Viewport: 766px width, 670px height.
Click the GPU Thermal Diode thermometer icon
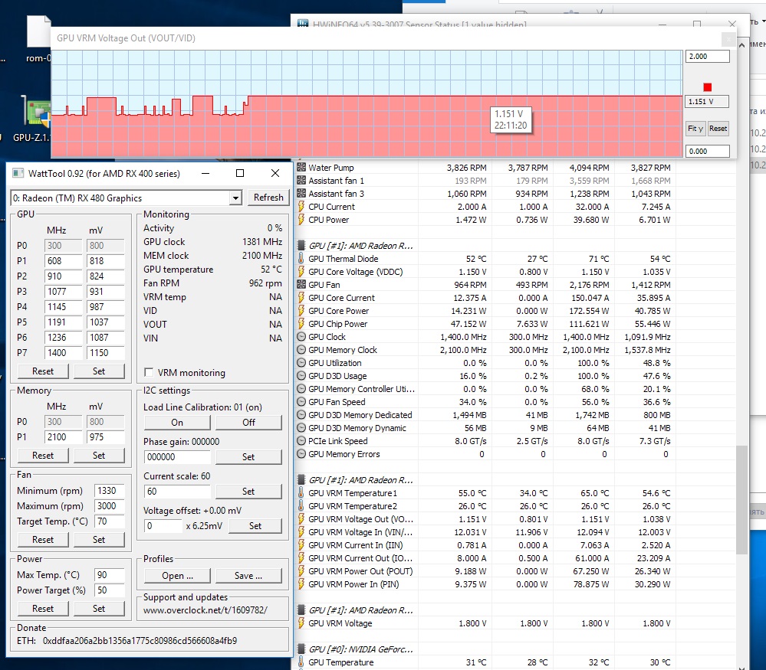tap(301, 259)
